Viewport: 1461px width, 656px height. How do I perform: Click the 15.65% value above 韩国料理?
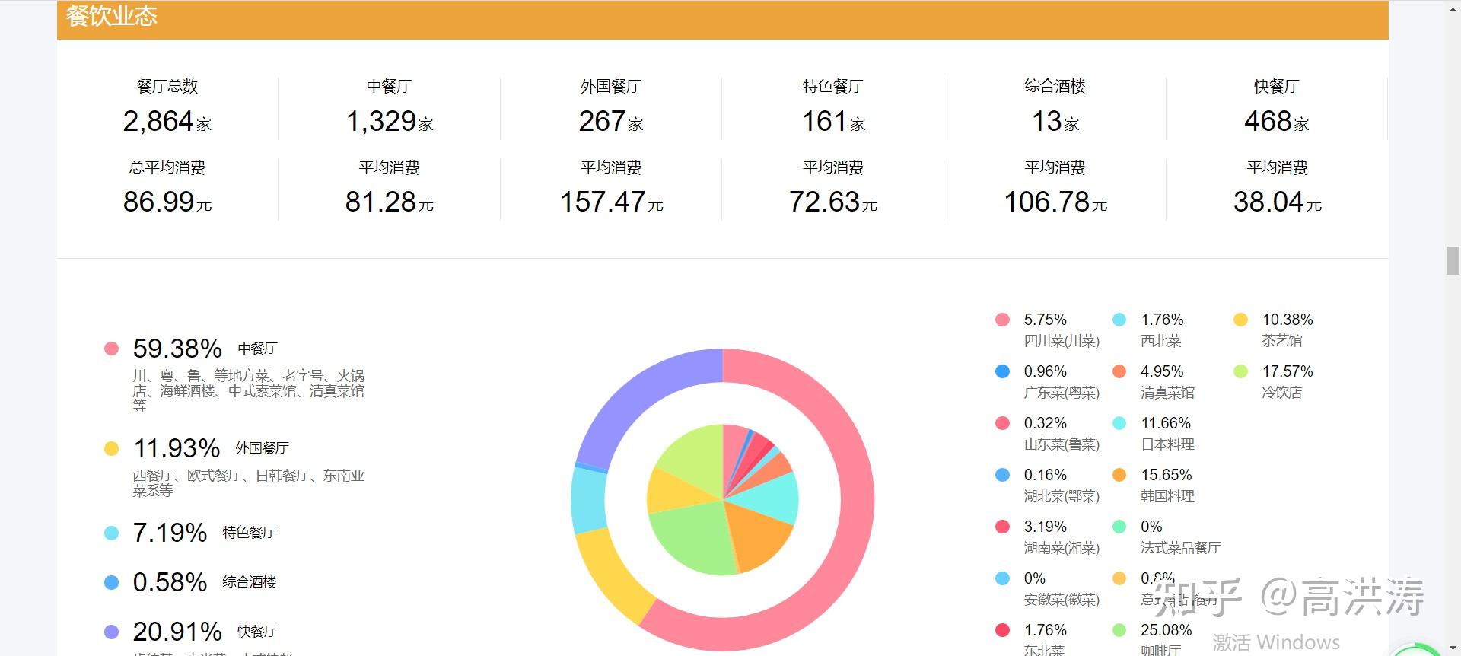pos(1167,475)
